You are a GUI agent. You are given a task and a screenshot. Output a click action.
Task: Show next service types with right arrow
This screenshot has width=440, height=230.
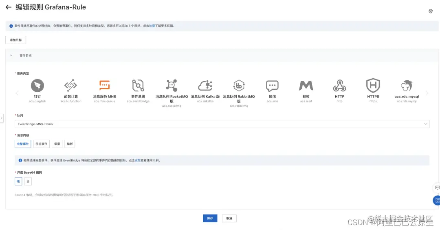click(427, 93)
